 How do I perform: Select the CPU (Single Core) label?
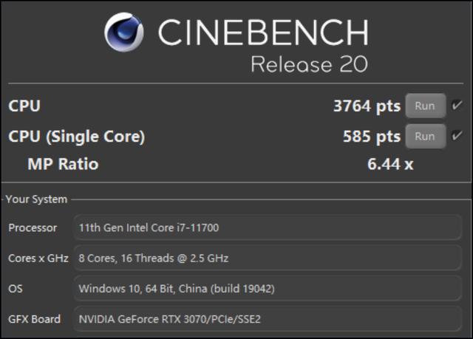(76, 137)
